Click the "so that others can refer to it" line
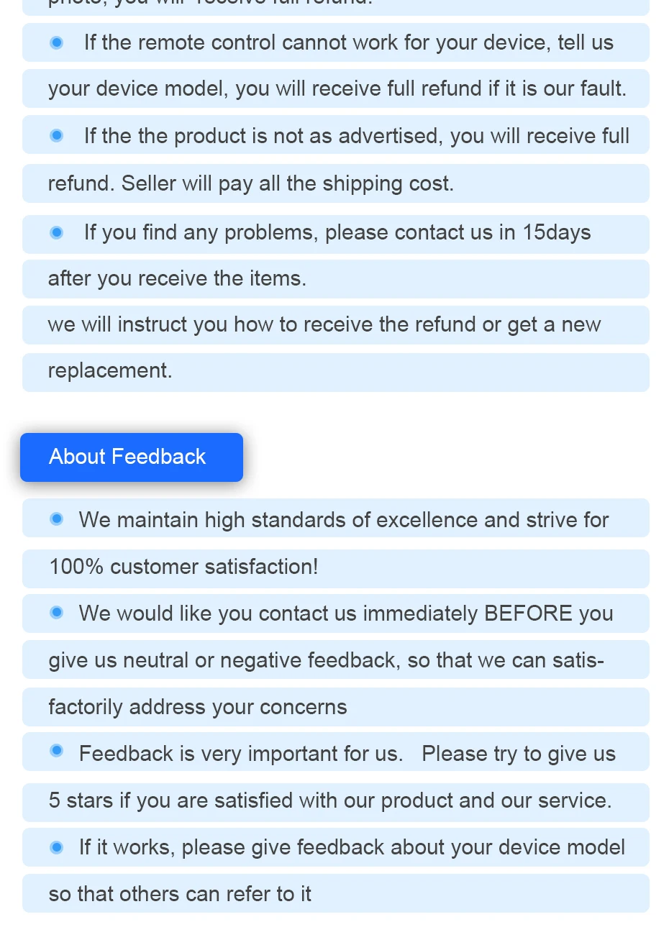This screenshot has width=669, height=940. point(180,895)
